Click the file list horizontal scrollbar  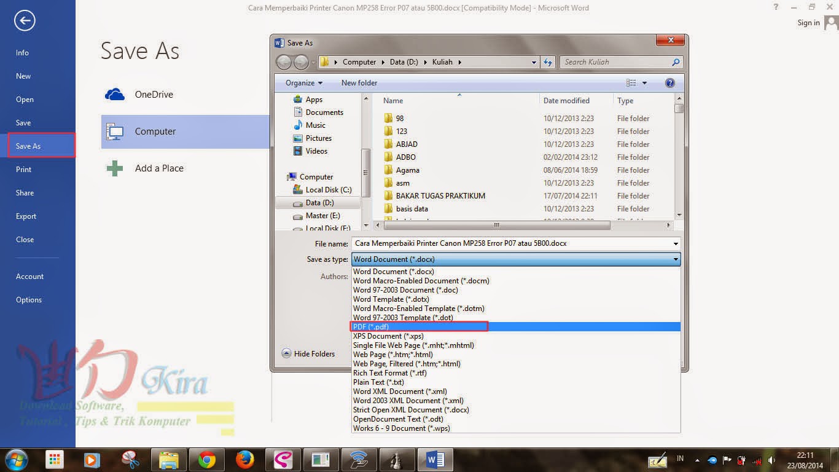pos(496,226)
